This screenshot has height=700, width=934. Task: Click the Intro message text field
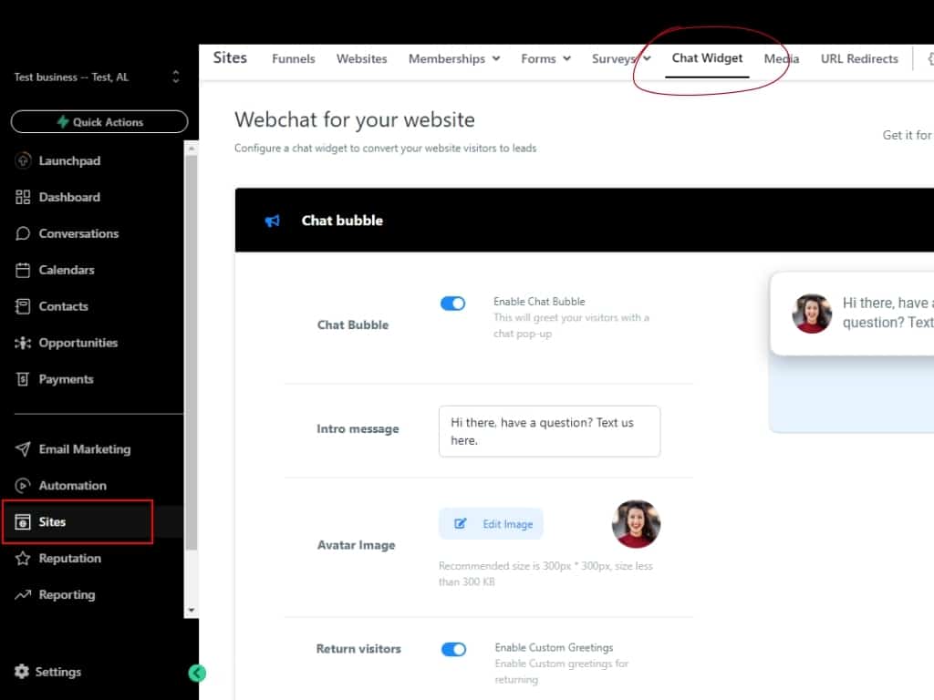(x=549, y=431)
